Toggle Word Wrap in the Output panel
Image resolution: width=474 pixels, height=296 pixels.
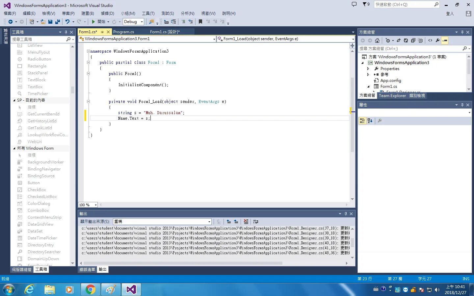click(x=256, y=222)
